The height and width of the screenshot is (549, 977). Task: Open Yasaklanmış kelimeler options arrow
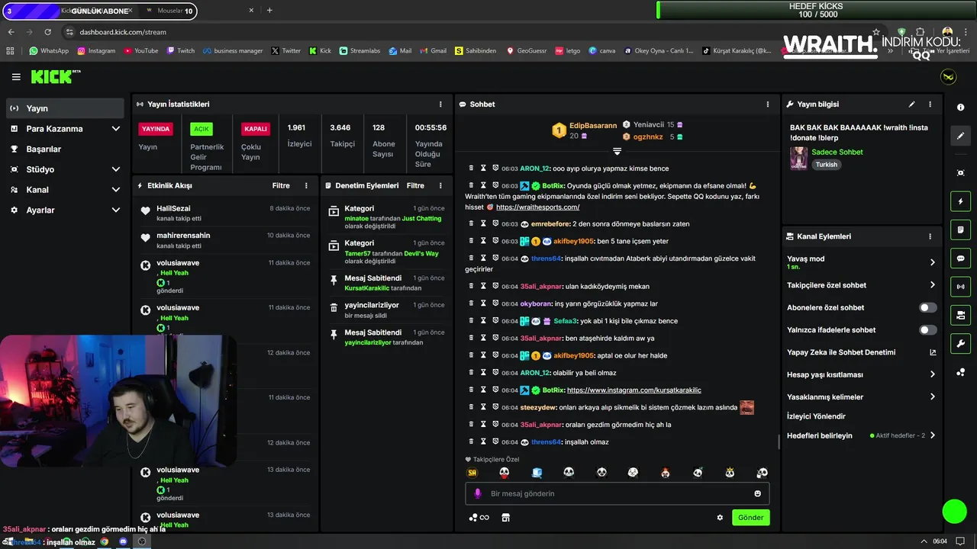932,396
